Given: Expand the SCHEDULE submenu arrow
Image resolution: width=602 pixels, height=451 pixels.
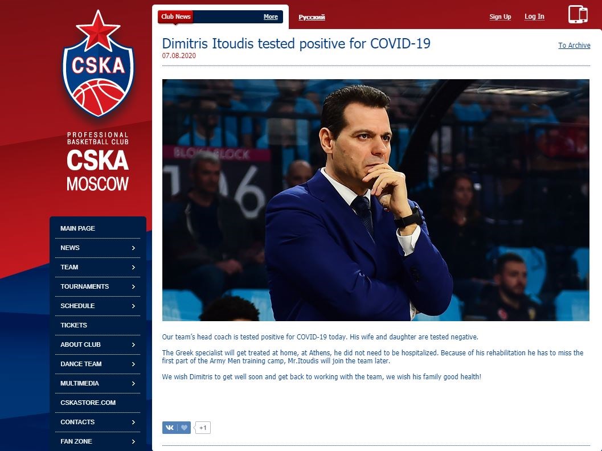Looking at the screenshot, I should click(134, 306).
